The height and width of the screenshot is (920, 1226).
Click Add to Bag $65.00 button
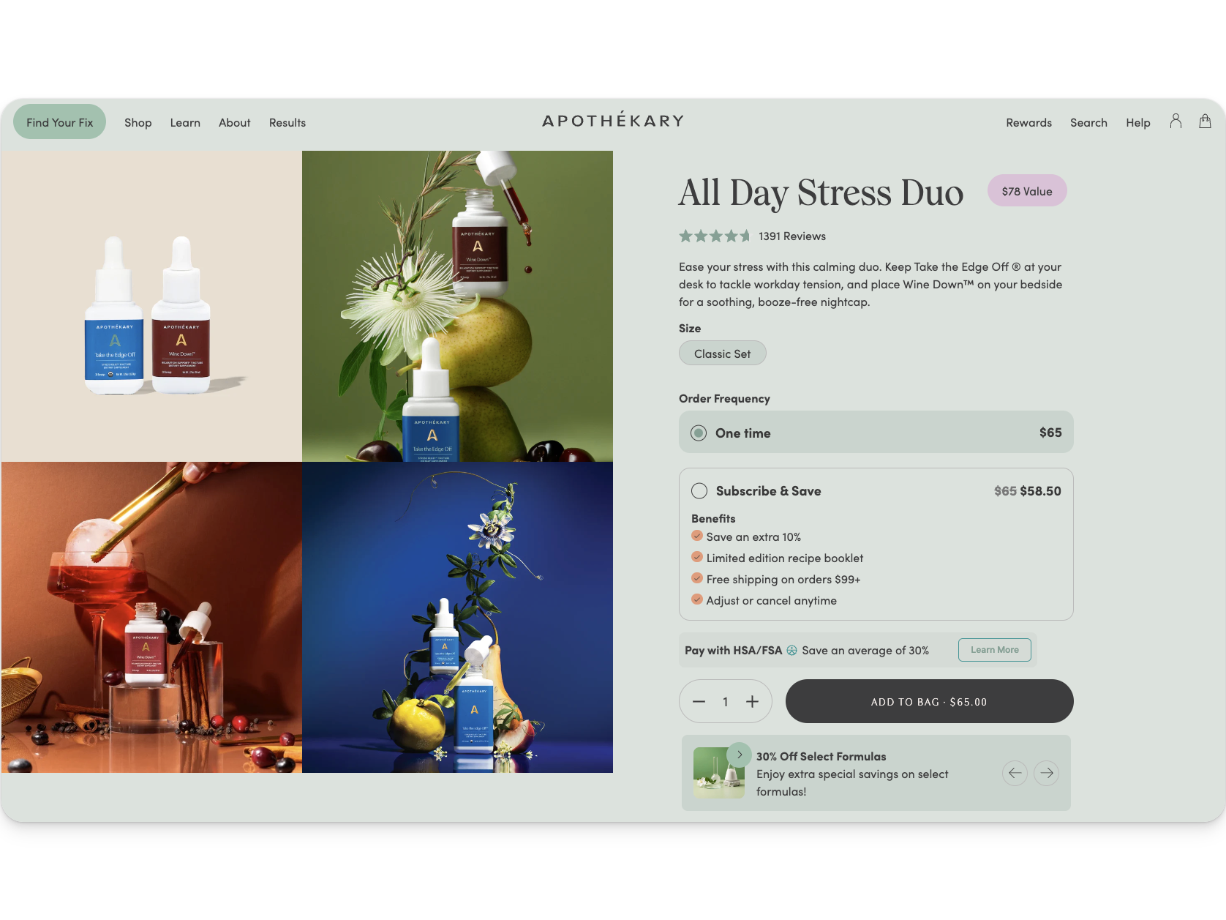[929, 701]
